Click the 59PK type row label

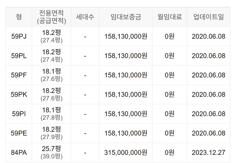(19, 94)
